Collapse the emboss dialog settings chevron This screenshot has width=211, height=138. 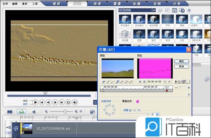(188, 94)
